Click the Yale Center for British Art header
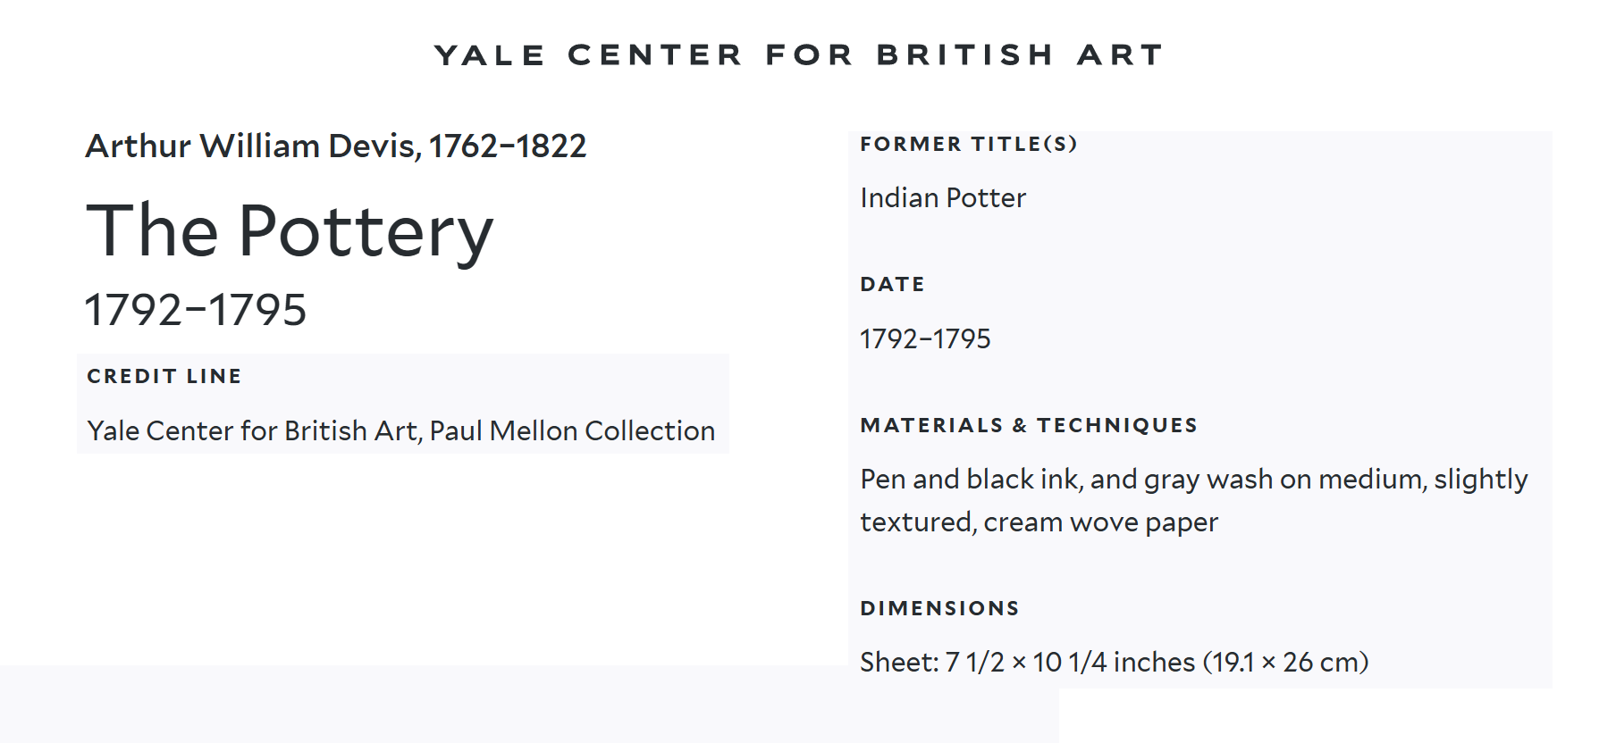This screenshot has width=1599, height=743. pos(798,55)
